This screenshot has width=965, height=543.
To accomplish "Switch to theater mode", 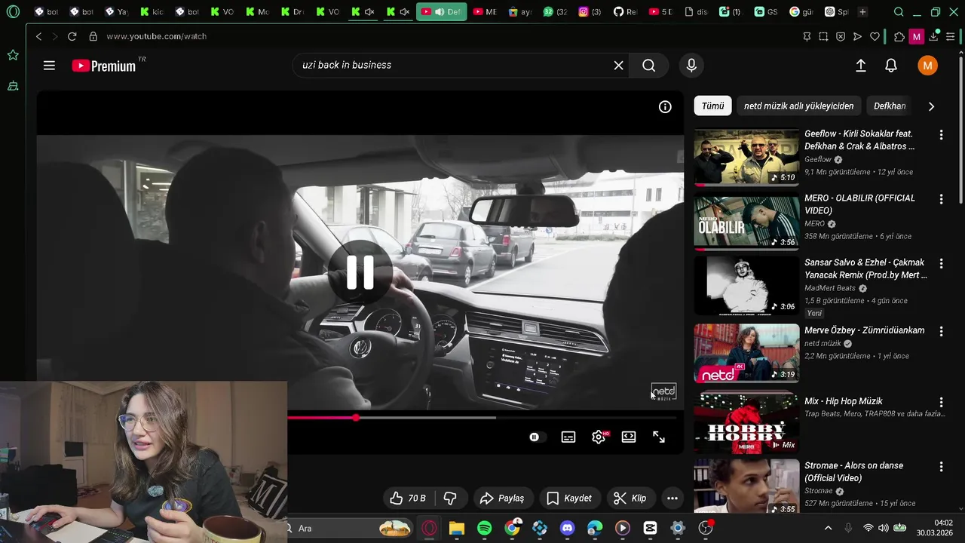I will tap(629, 437).
